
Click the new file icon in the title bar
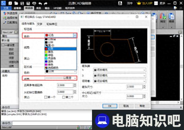coord(10,3)
